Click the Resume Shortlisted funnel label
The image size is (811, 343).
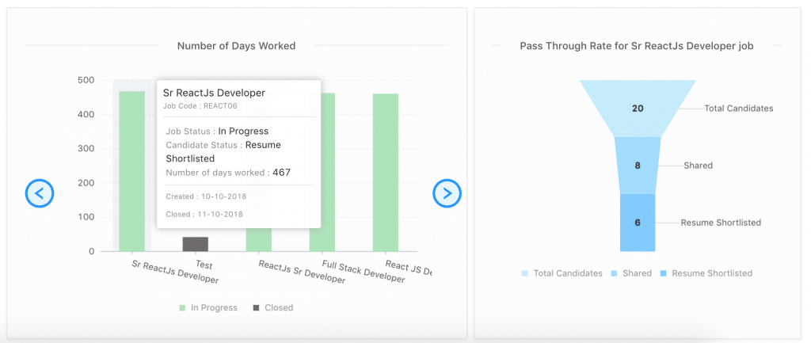click(x=721, y=223)
